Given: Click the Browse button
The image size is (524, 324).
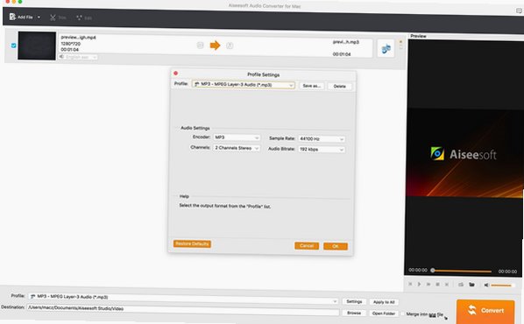Looking at the screenshot, I should coord(354,313).
